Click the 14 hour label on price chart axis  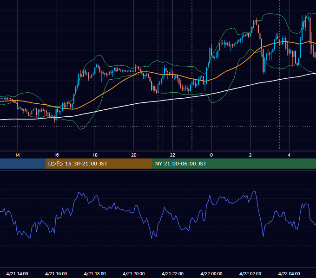(x=17, y=155)
